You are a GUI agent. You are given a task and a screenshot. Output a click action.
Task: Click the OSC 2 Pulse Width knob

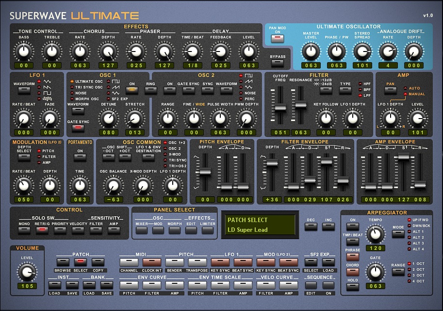click(220, 119)
